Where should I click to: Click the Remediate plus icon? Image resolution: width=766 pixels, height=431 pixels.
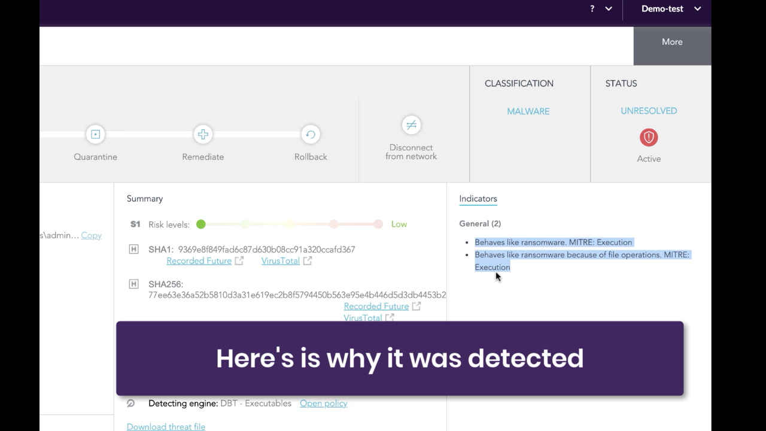(x=203, y=134)
